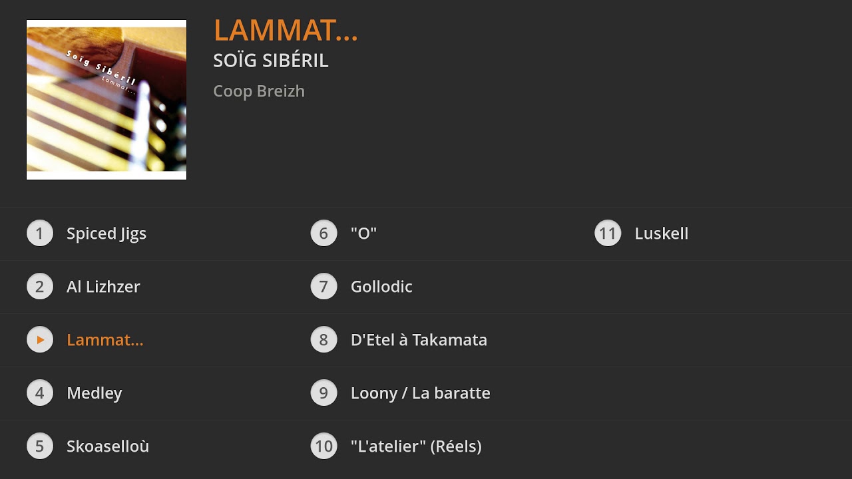Screen dimensions: 852x479
Task: Play the track Spiced Jigs
Action: pyautogui.click(x=106, y=234)
